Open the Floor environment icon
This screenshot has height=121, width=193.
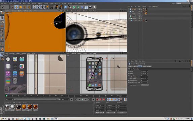[86, 7]
